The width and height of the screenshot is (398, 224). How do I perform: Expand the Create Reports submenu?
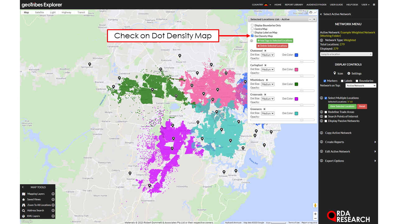(x=348, y=142)
